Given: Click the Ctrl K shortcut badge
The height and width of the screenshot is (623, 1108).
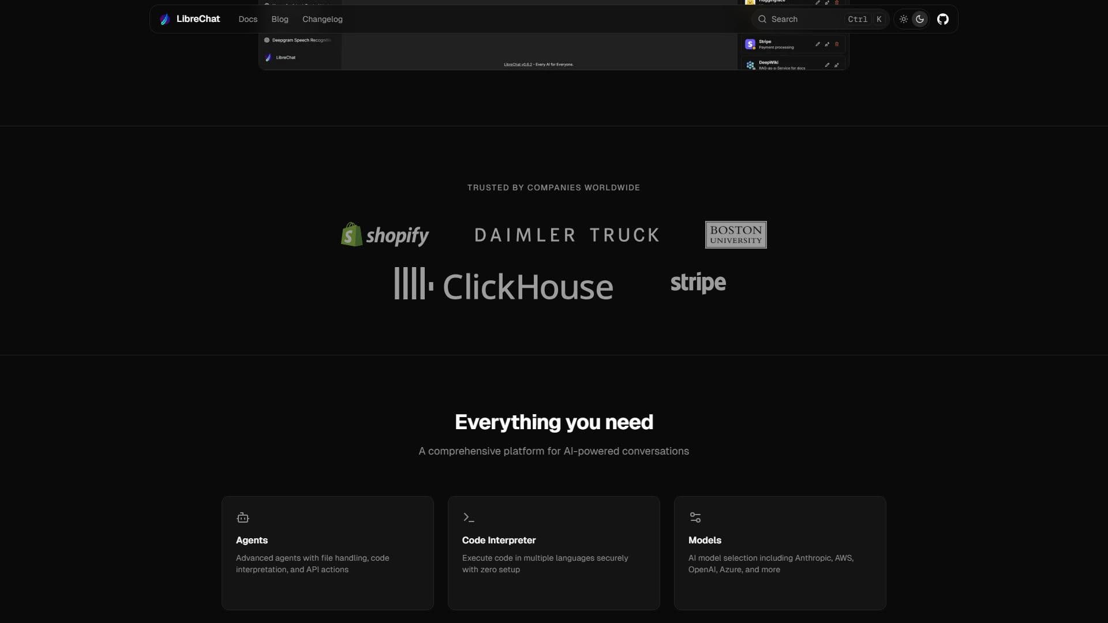Looking at the screenshot, I should click(x=864, y=19).
